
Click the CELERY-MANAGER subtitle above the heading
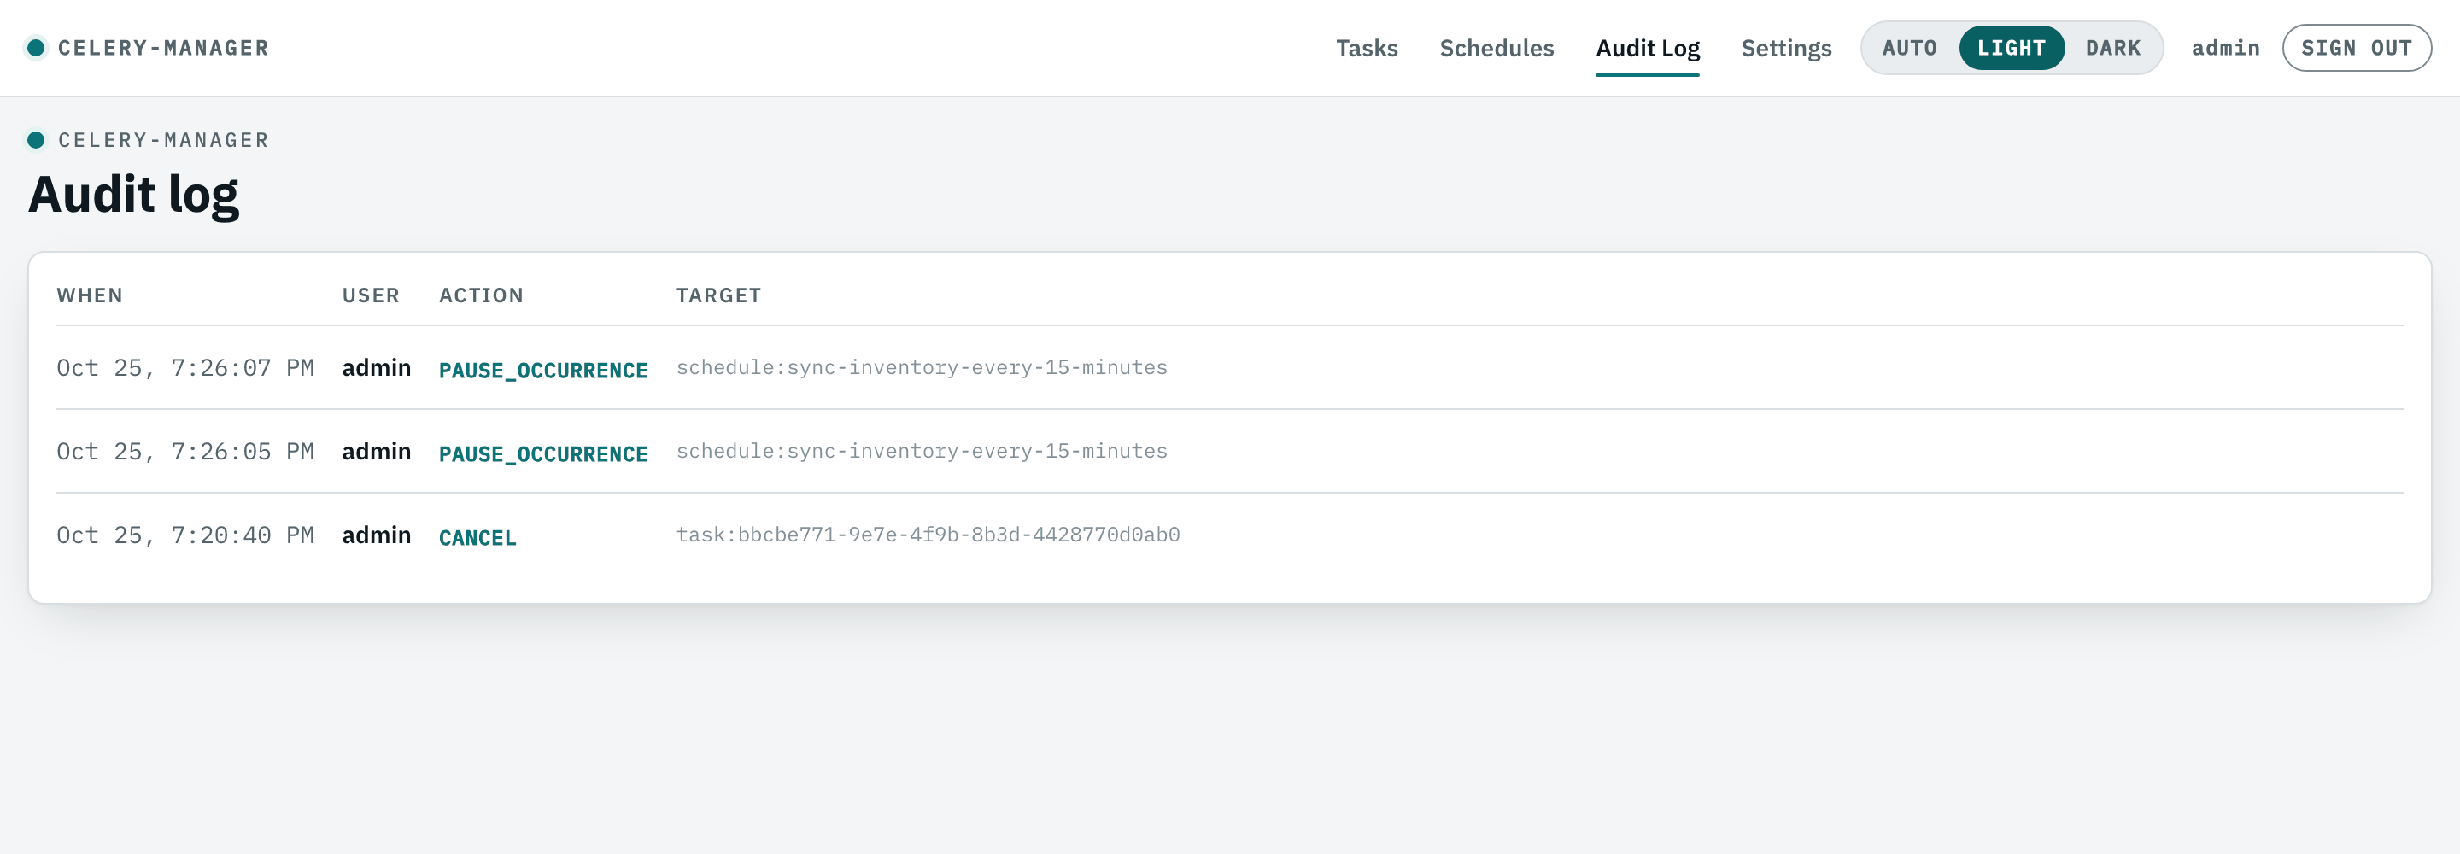[x=163, y=140]
